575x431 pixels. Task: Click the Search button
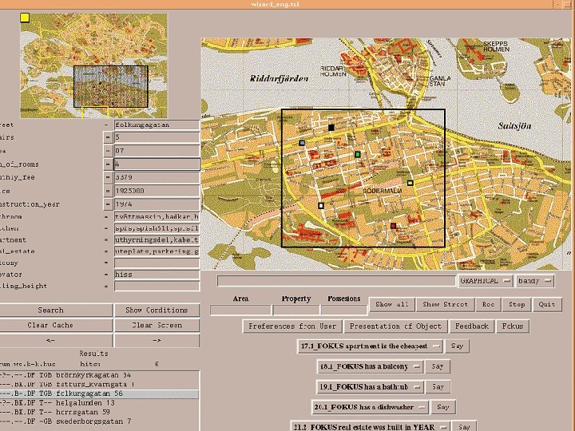(56, 310)
